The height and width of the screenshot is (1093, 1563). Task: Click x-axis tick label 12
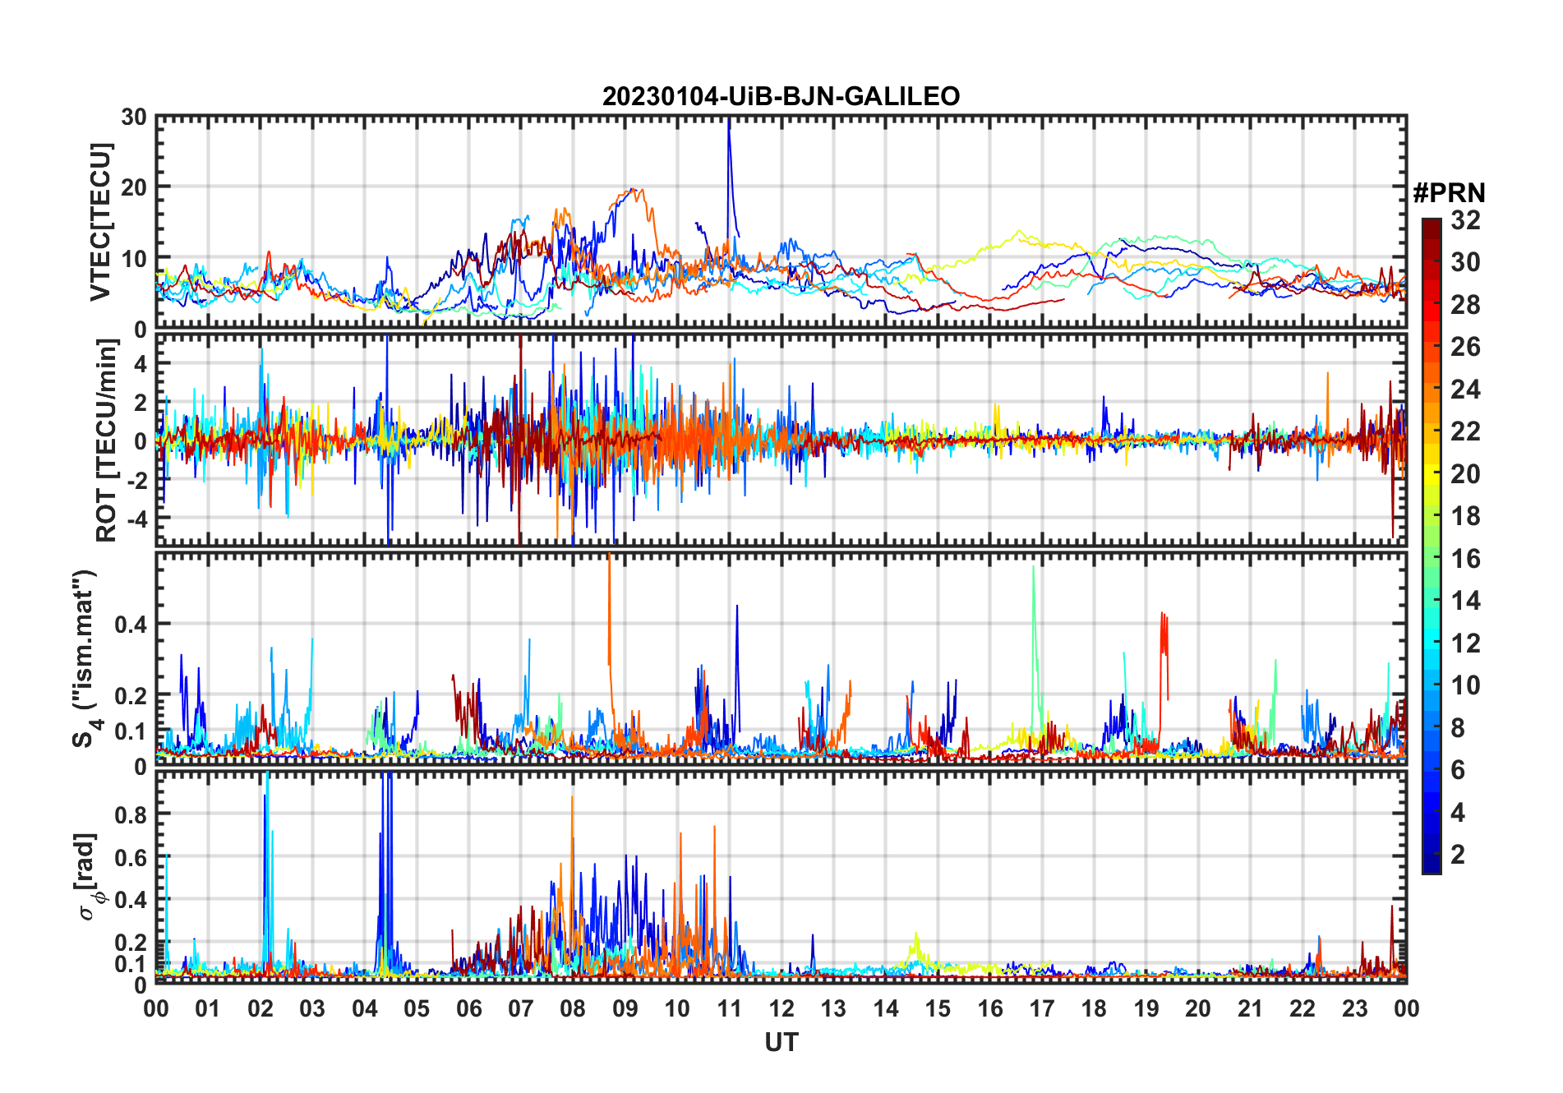click(x=781, y=1008)
